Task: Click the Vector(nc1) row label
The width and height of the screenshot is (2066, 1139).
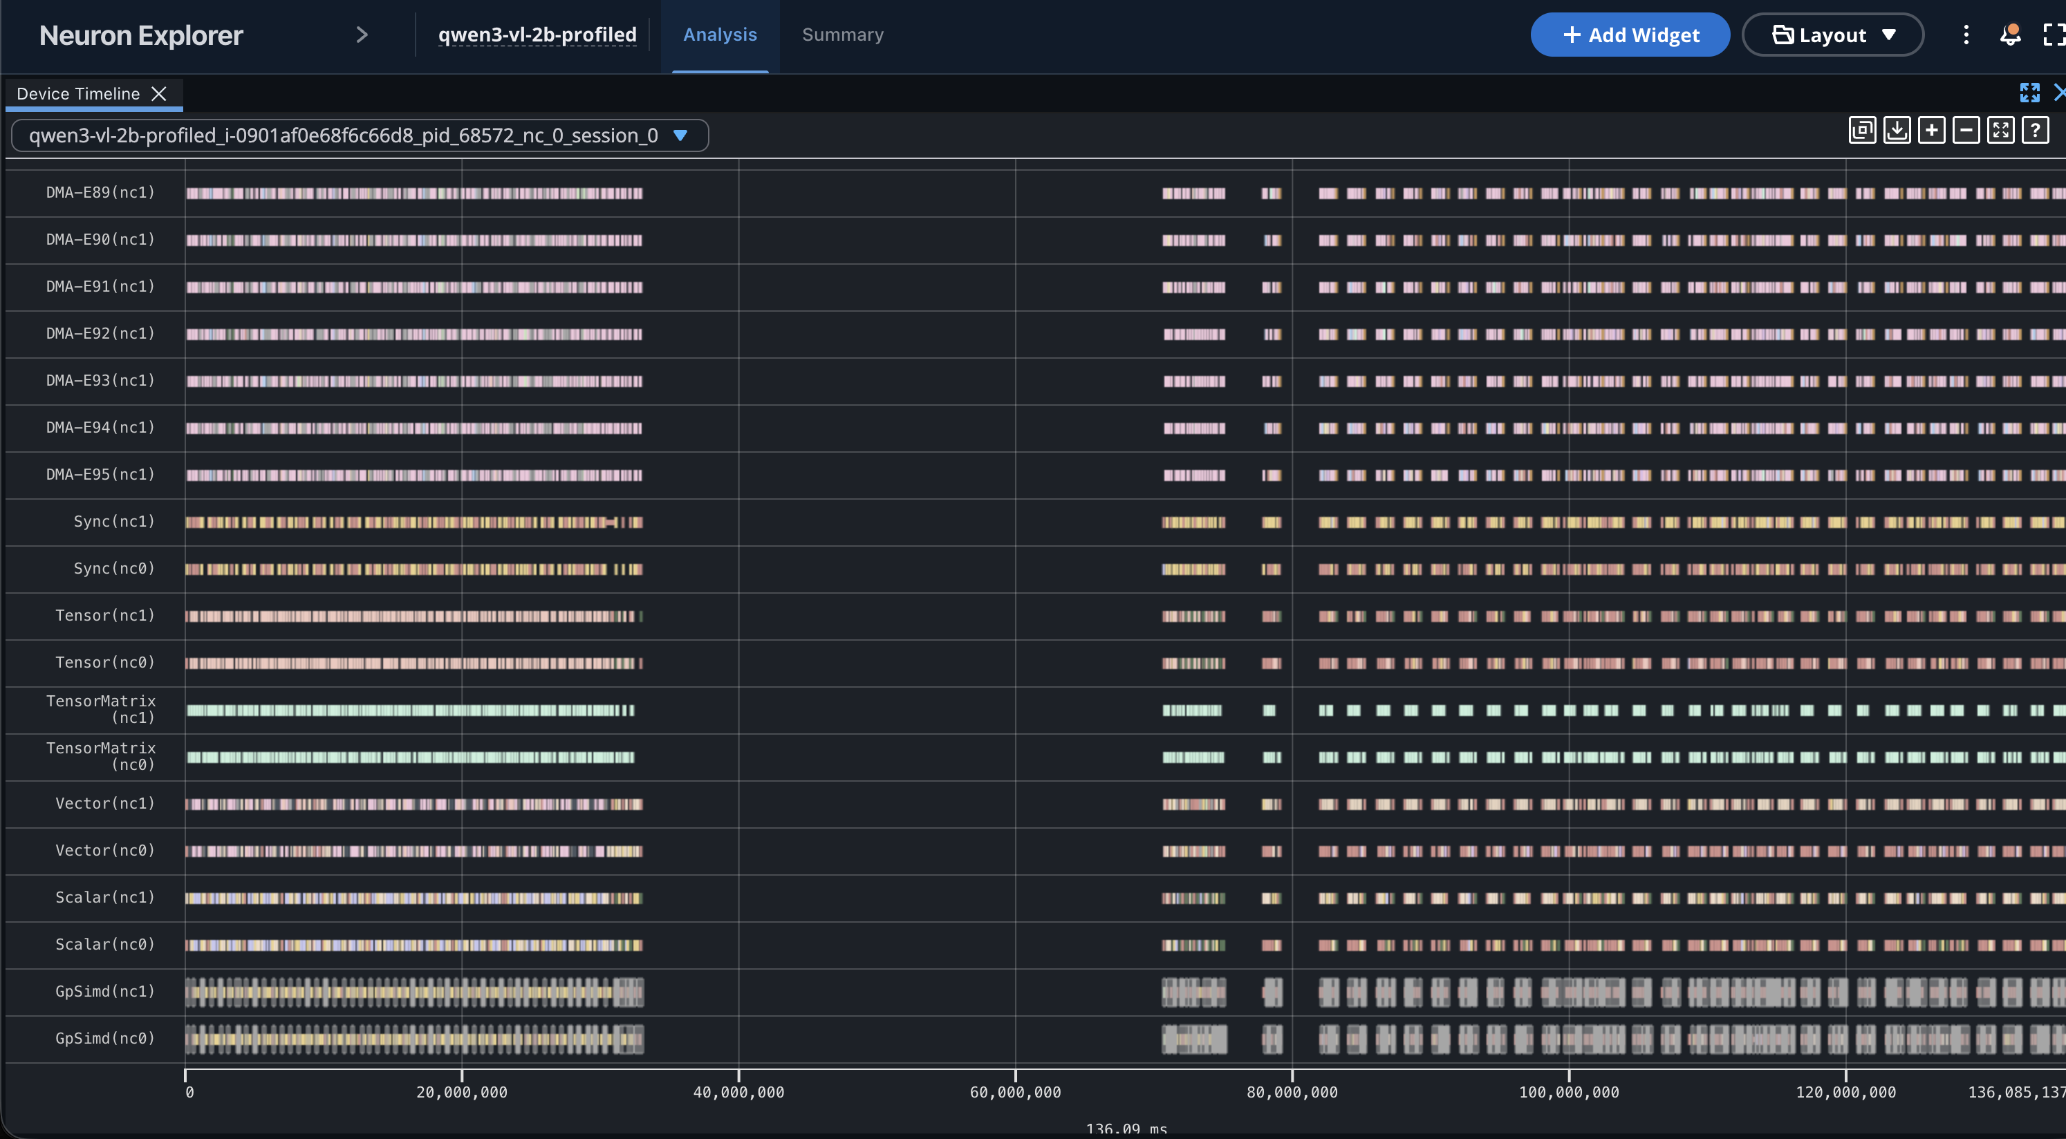Action: 105,804
